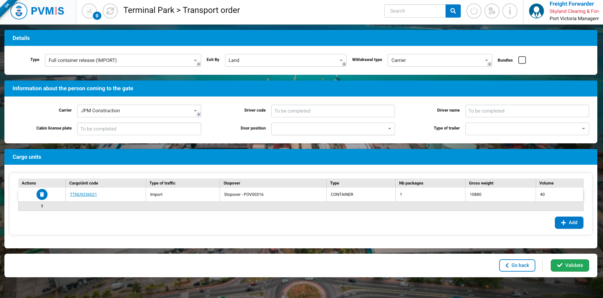
Task: Open the settings gears icon
Action: coord(492,11)
